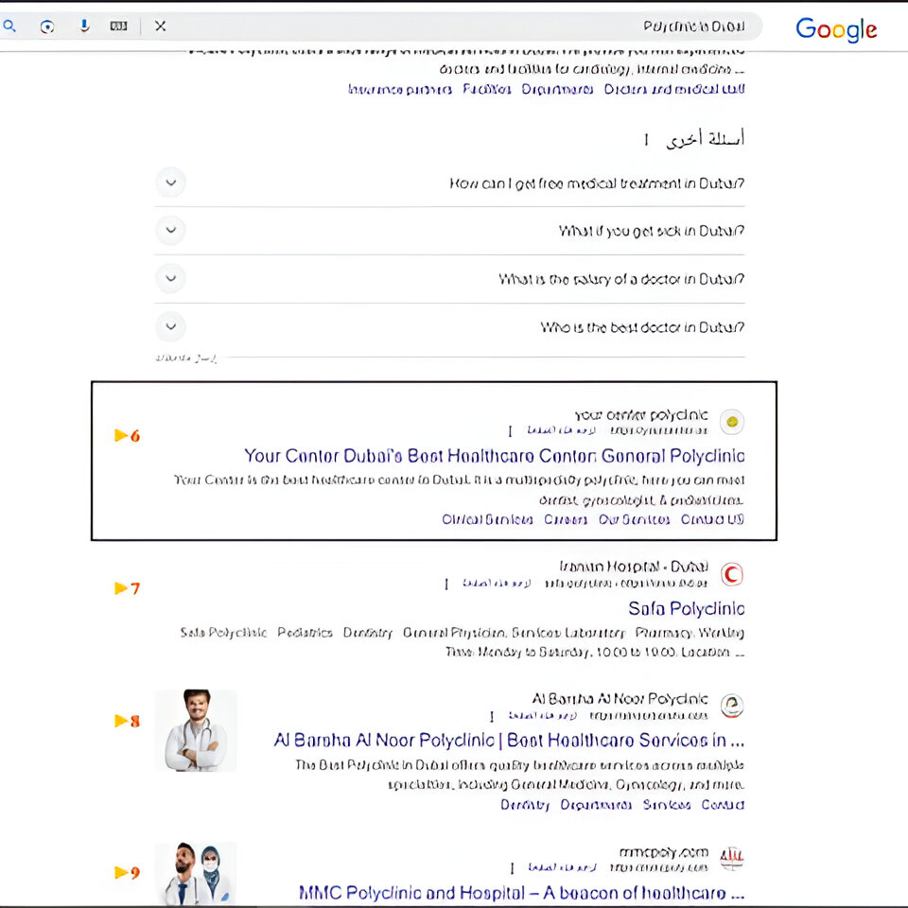Click the Google logo

(836, 29)
